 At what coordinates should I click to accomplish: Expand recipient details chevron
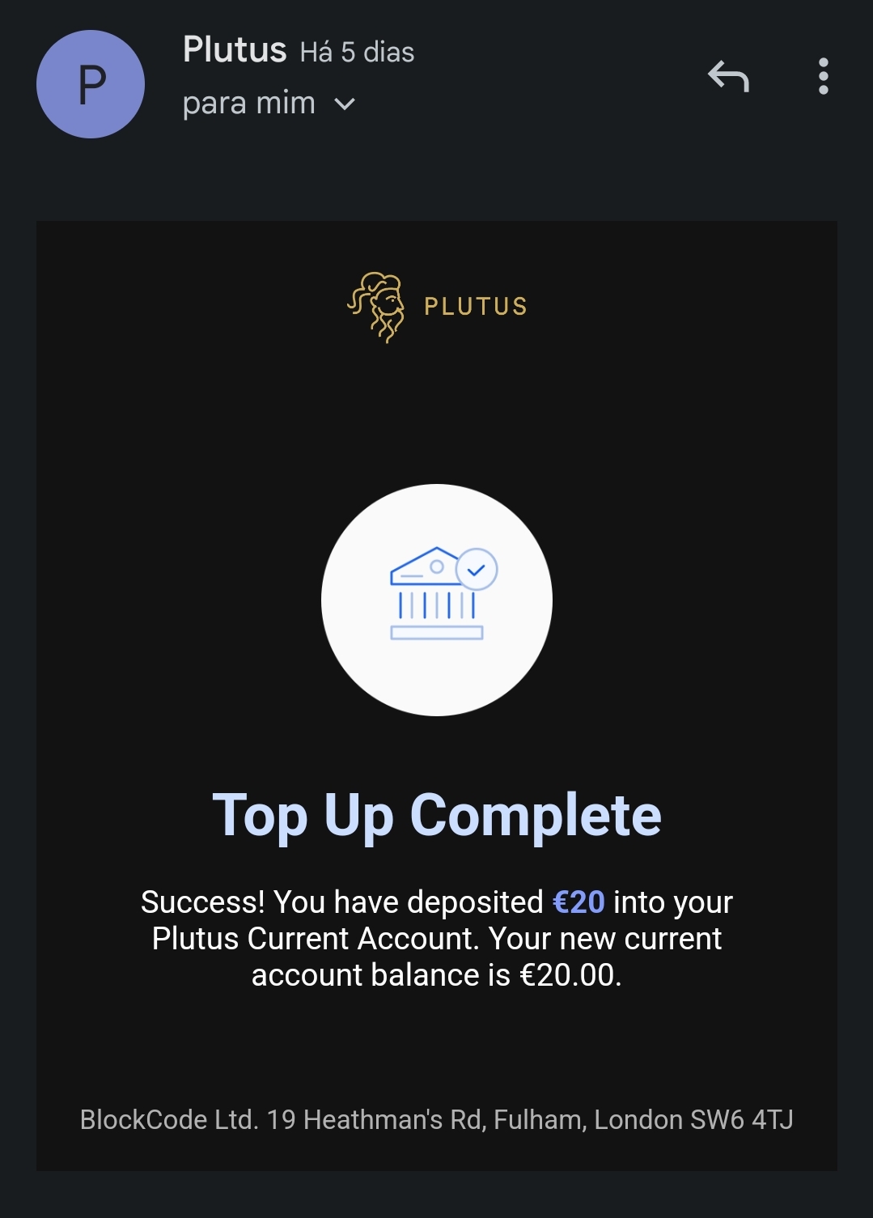(x=345, y=104)
